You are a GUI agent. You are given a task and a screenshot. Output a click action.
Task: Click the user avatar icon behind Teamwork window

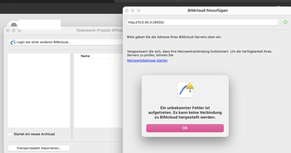[13, 25]
